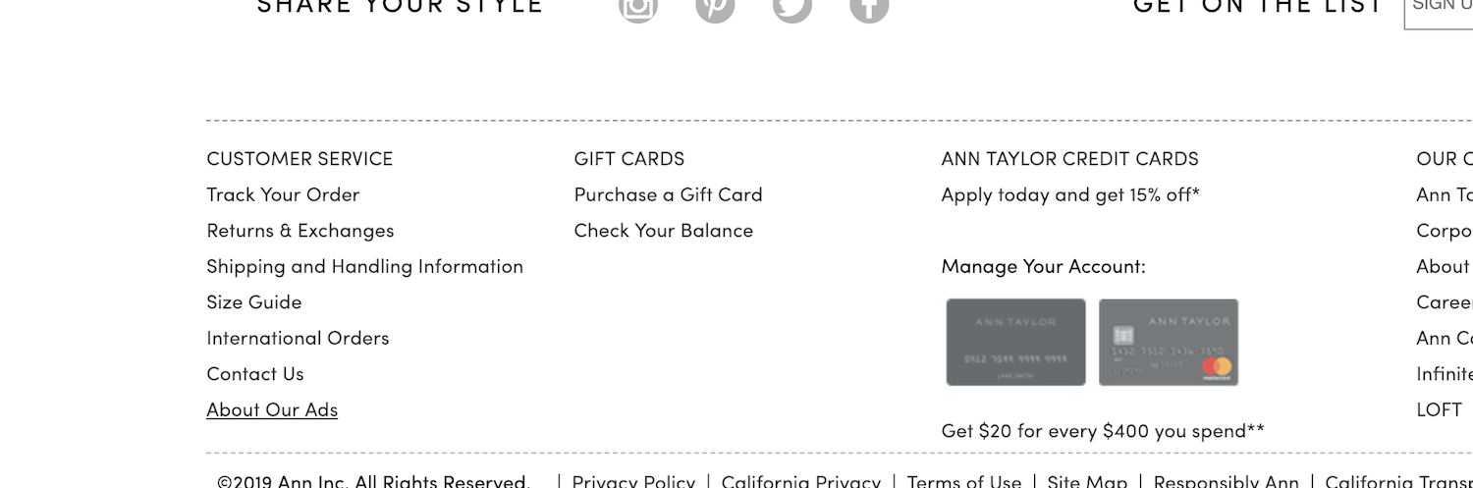Click the email sign up field
Image resolution: width=1473 pixels, height=488 pixels.
pyautogui.click(x=1440, y=8)
